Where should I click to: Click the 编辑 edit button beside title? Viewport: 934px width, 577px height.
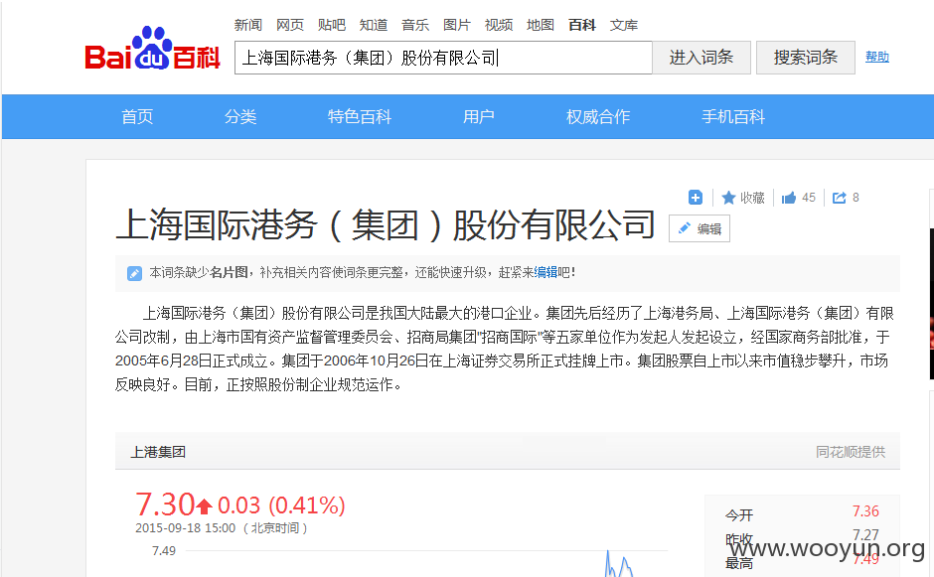coord(700,228)
